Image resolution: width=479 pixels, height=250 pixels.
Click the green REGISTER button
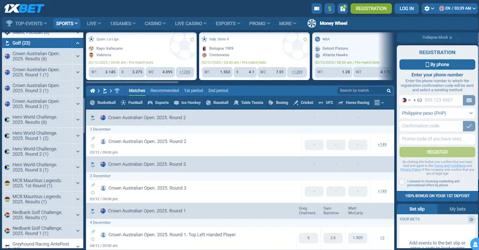point(437,152)
